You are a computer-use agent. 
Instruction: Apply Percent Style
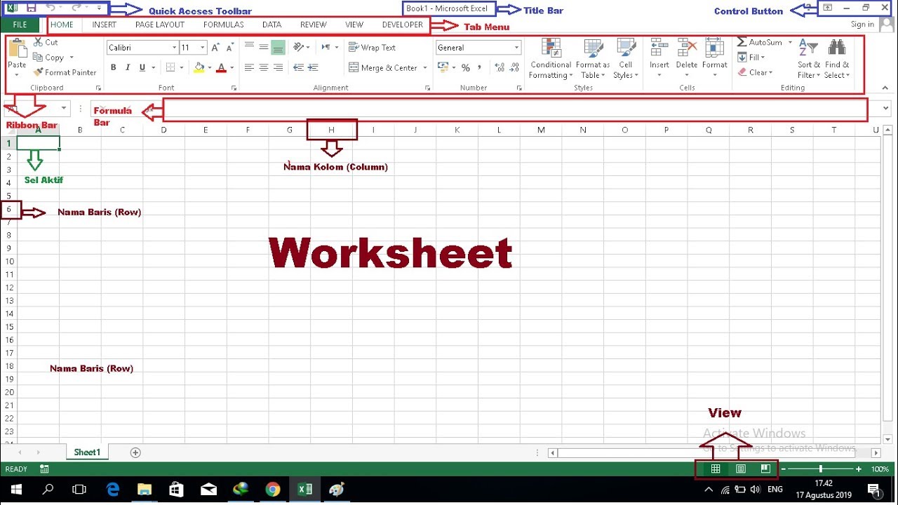click(465, 68)
